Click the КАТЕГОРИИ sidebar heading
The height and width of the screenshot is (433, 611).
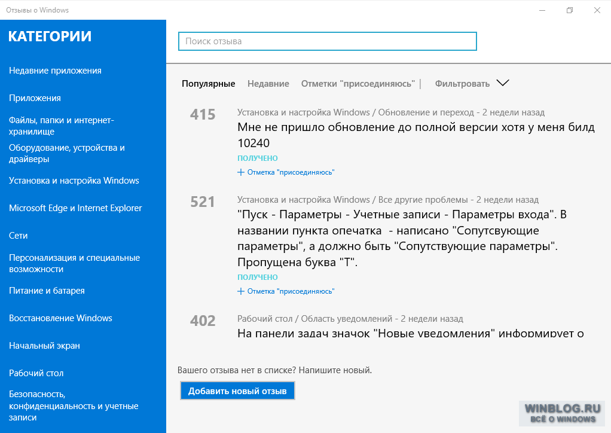pyautogui.click(x=50, y=36)
